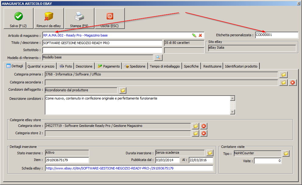Edit the Descrizione condizioni text area

[x=138, y=105]
